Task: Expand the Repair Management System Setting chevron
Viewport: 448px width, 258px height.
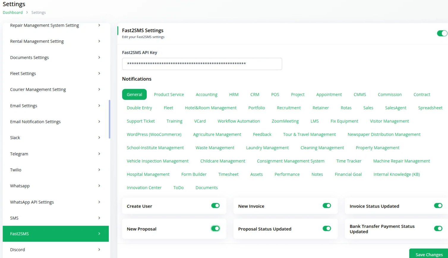Action: tap(99, 25)
